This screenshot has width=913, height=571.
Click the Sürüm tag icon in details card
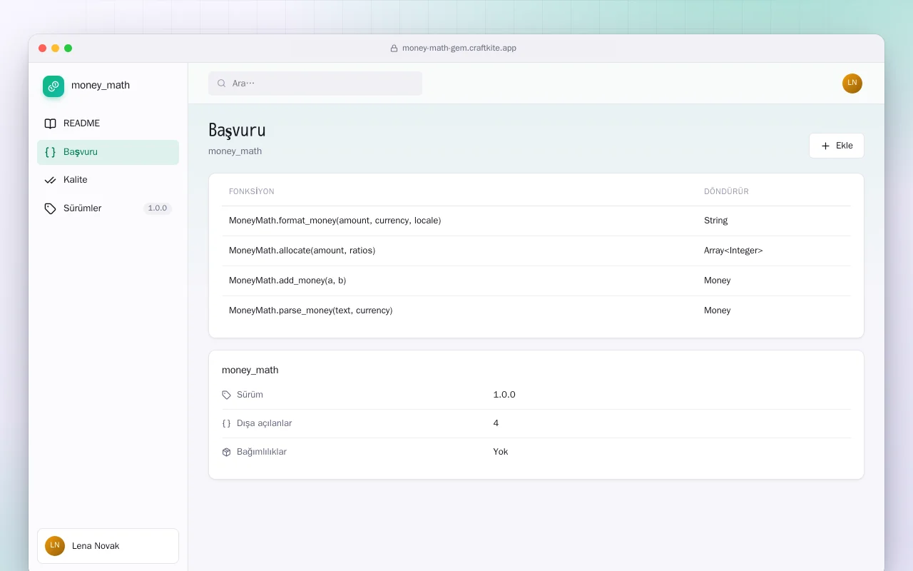(x=227, y=395)
